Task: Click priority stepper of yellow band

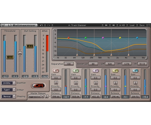Action: pos(116,83)
